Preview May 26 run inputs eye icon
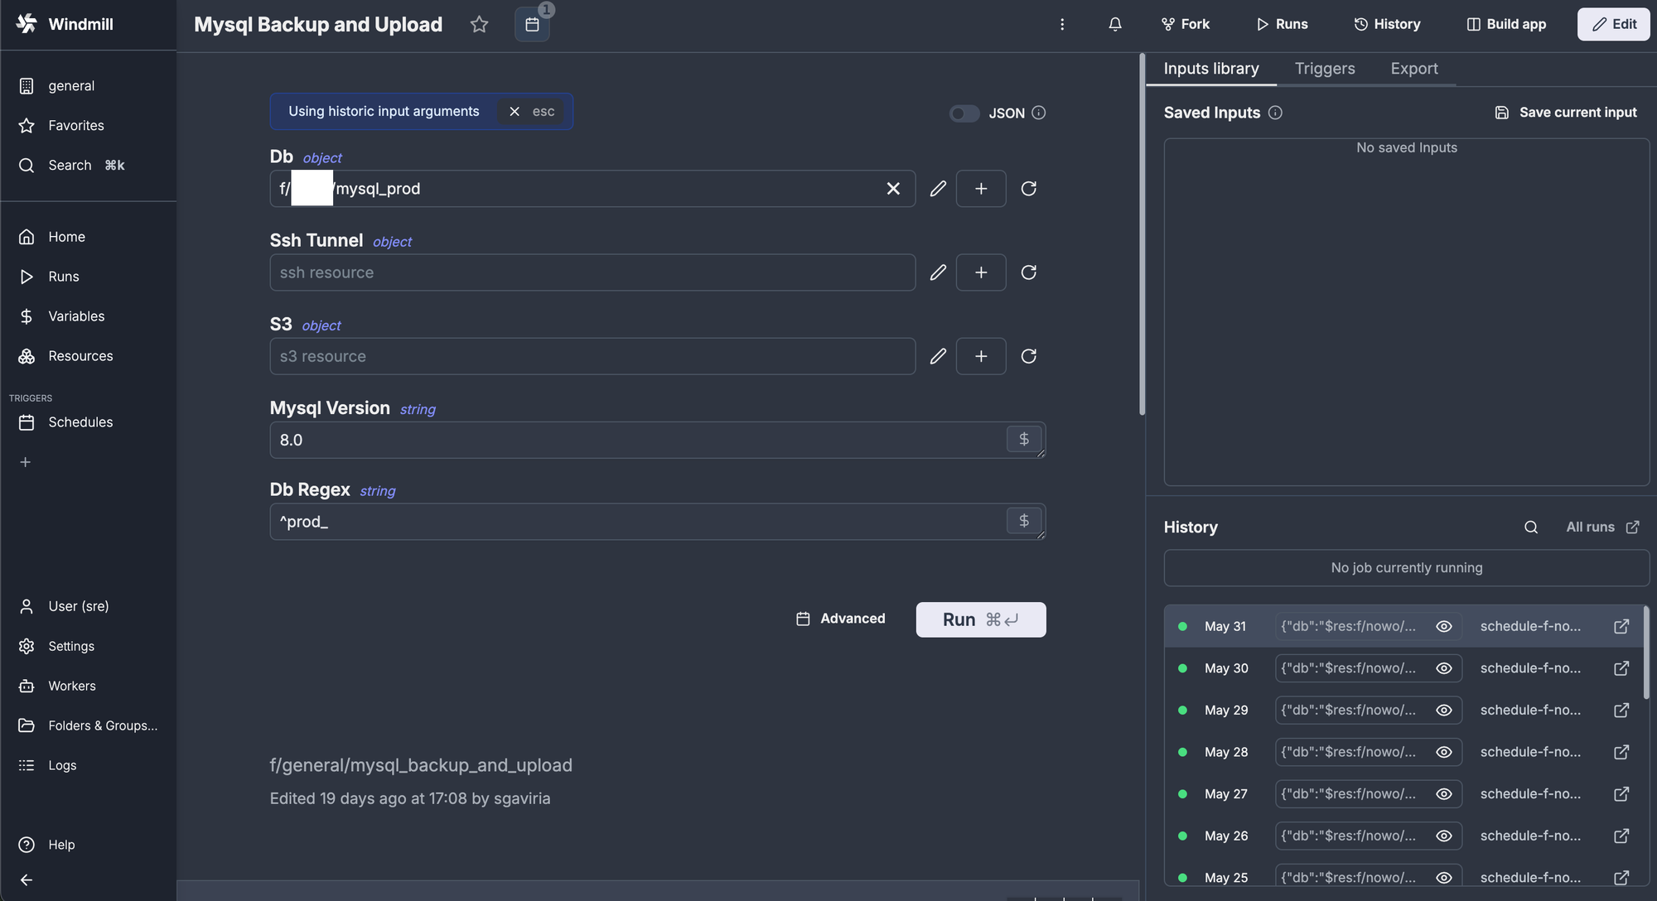The height and width of the screenshot is (901, 1657). tap(1444, 836)
